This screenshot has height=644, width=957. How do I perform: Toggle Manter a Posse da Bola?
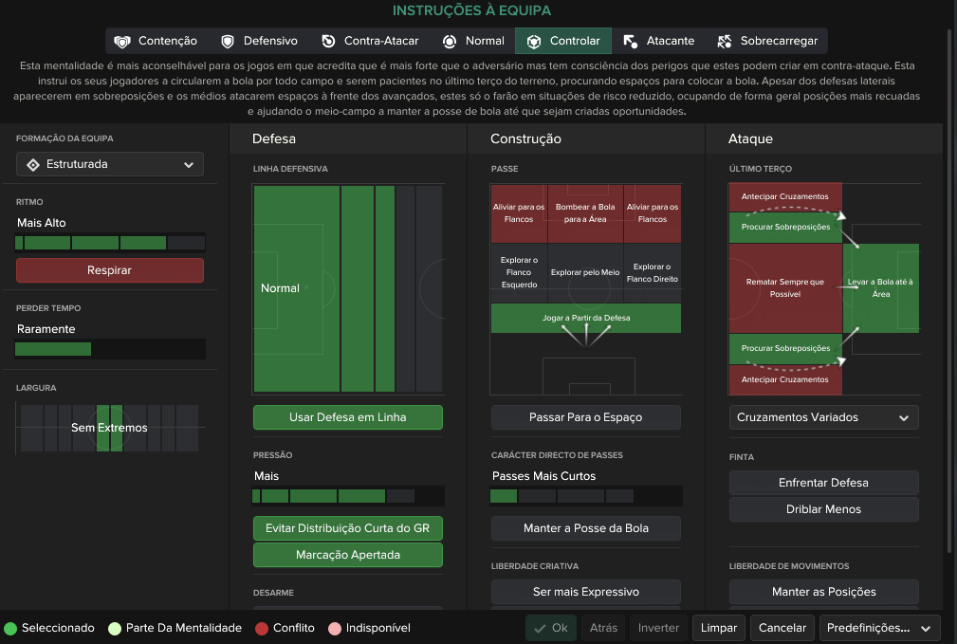point(586,528)
